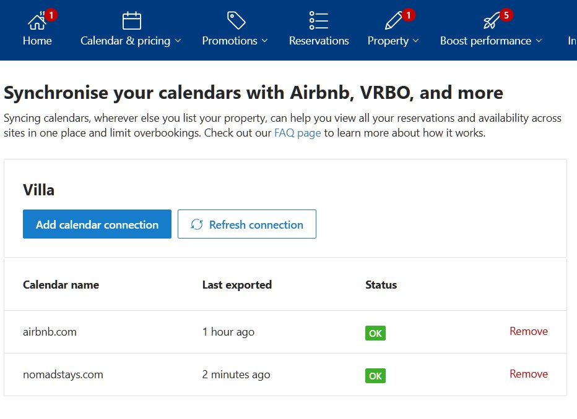Click the red notification badge on Home
This screenshot has width=577, height=419.
[51, 15]
